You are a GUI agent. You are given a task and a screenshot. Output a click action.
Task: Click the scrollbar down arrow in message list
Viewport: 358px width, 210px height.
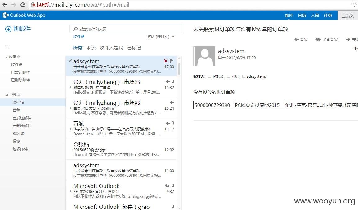pos(179,208)
